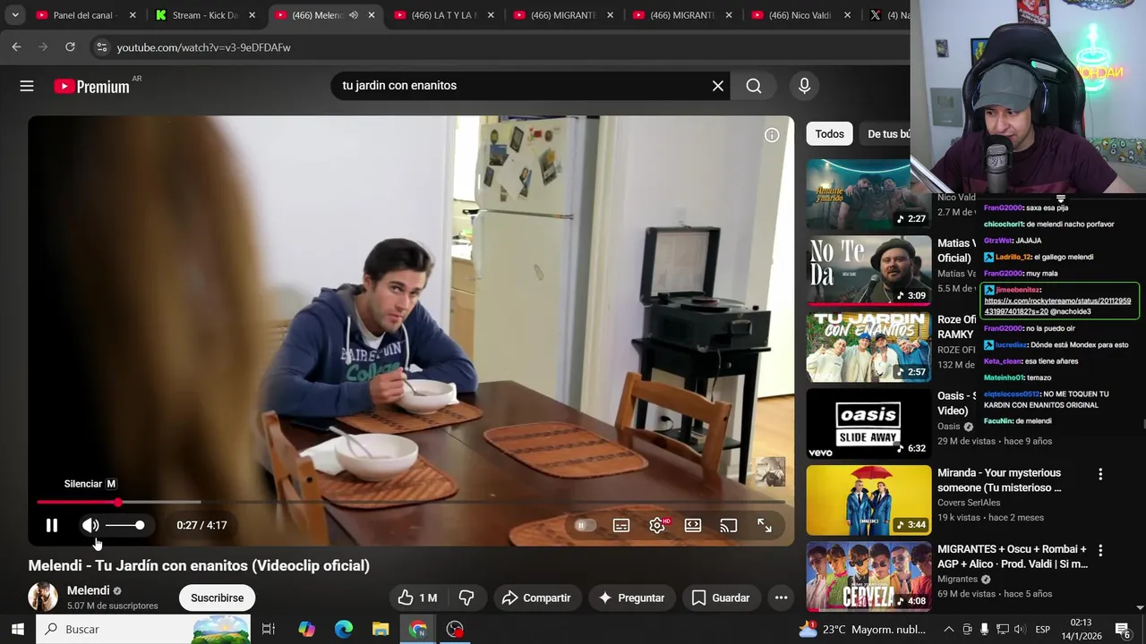Open the YouTube hamburger guide menu
1146x644 pixels.
point(27,86)
